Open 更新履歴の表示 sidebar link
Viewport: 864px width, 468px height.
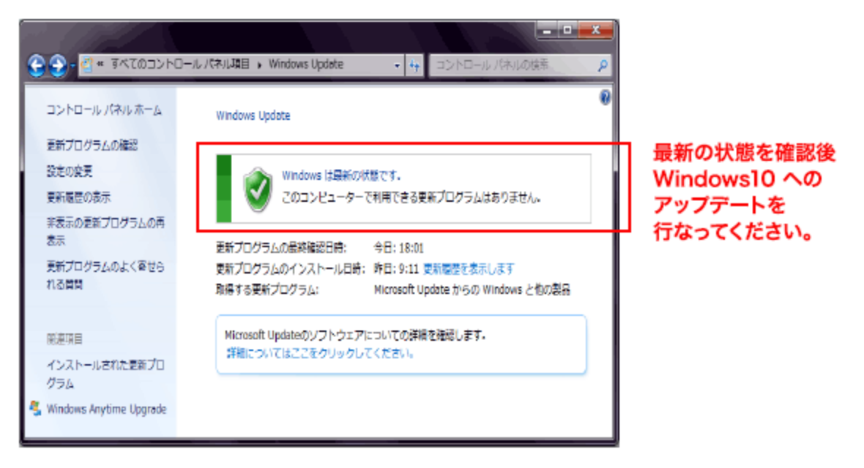pyautogui.click(x=78, y=197)
